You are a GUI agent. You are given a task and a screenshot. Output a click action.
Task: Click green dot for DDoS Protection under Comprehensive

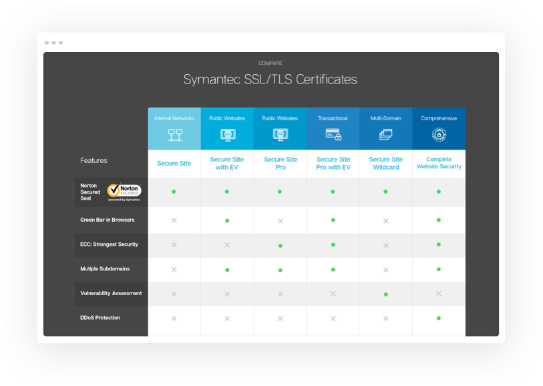pyautogui.click(x=439, y=319)
